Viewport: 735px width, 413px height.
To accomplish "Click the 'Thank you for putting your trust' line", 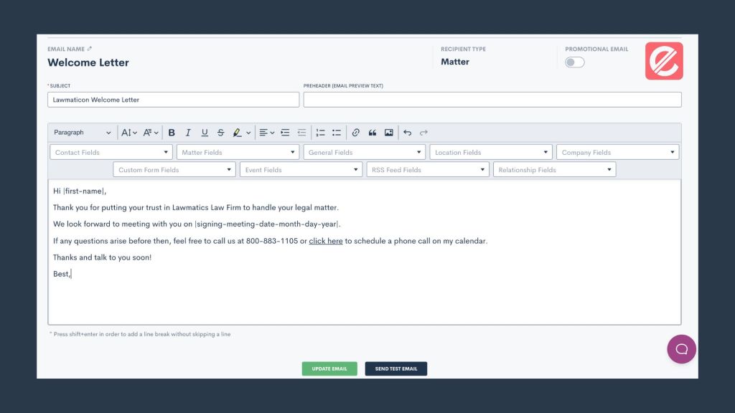I will pyautogui.click(x=195, y=207).
